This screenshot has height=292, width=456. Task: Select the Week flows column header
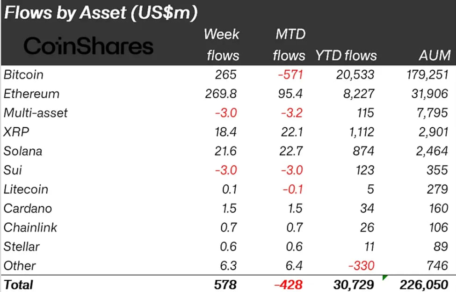[222, 45]
